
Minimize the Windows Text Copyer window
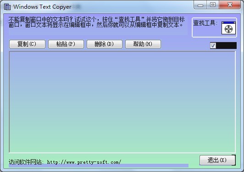[200, 5]
